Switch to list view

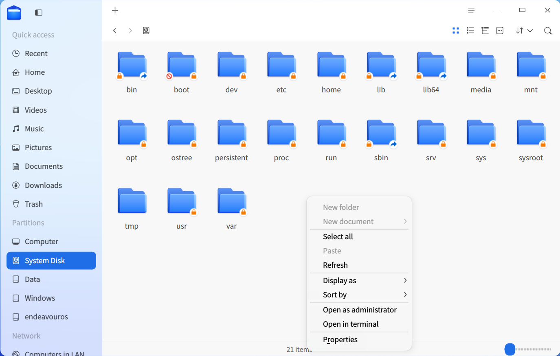pos(470,31)
